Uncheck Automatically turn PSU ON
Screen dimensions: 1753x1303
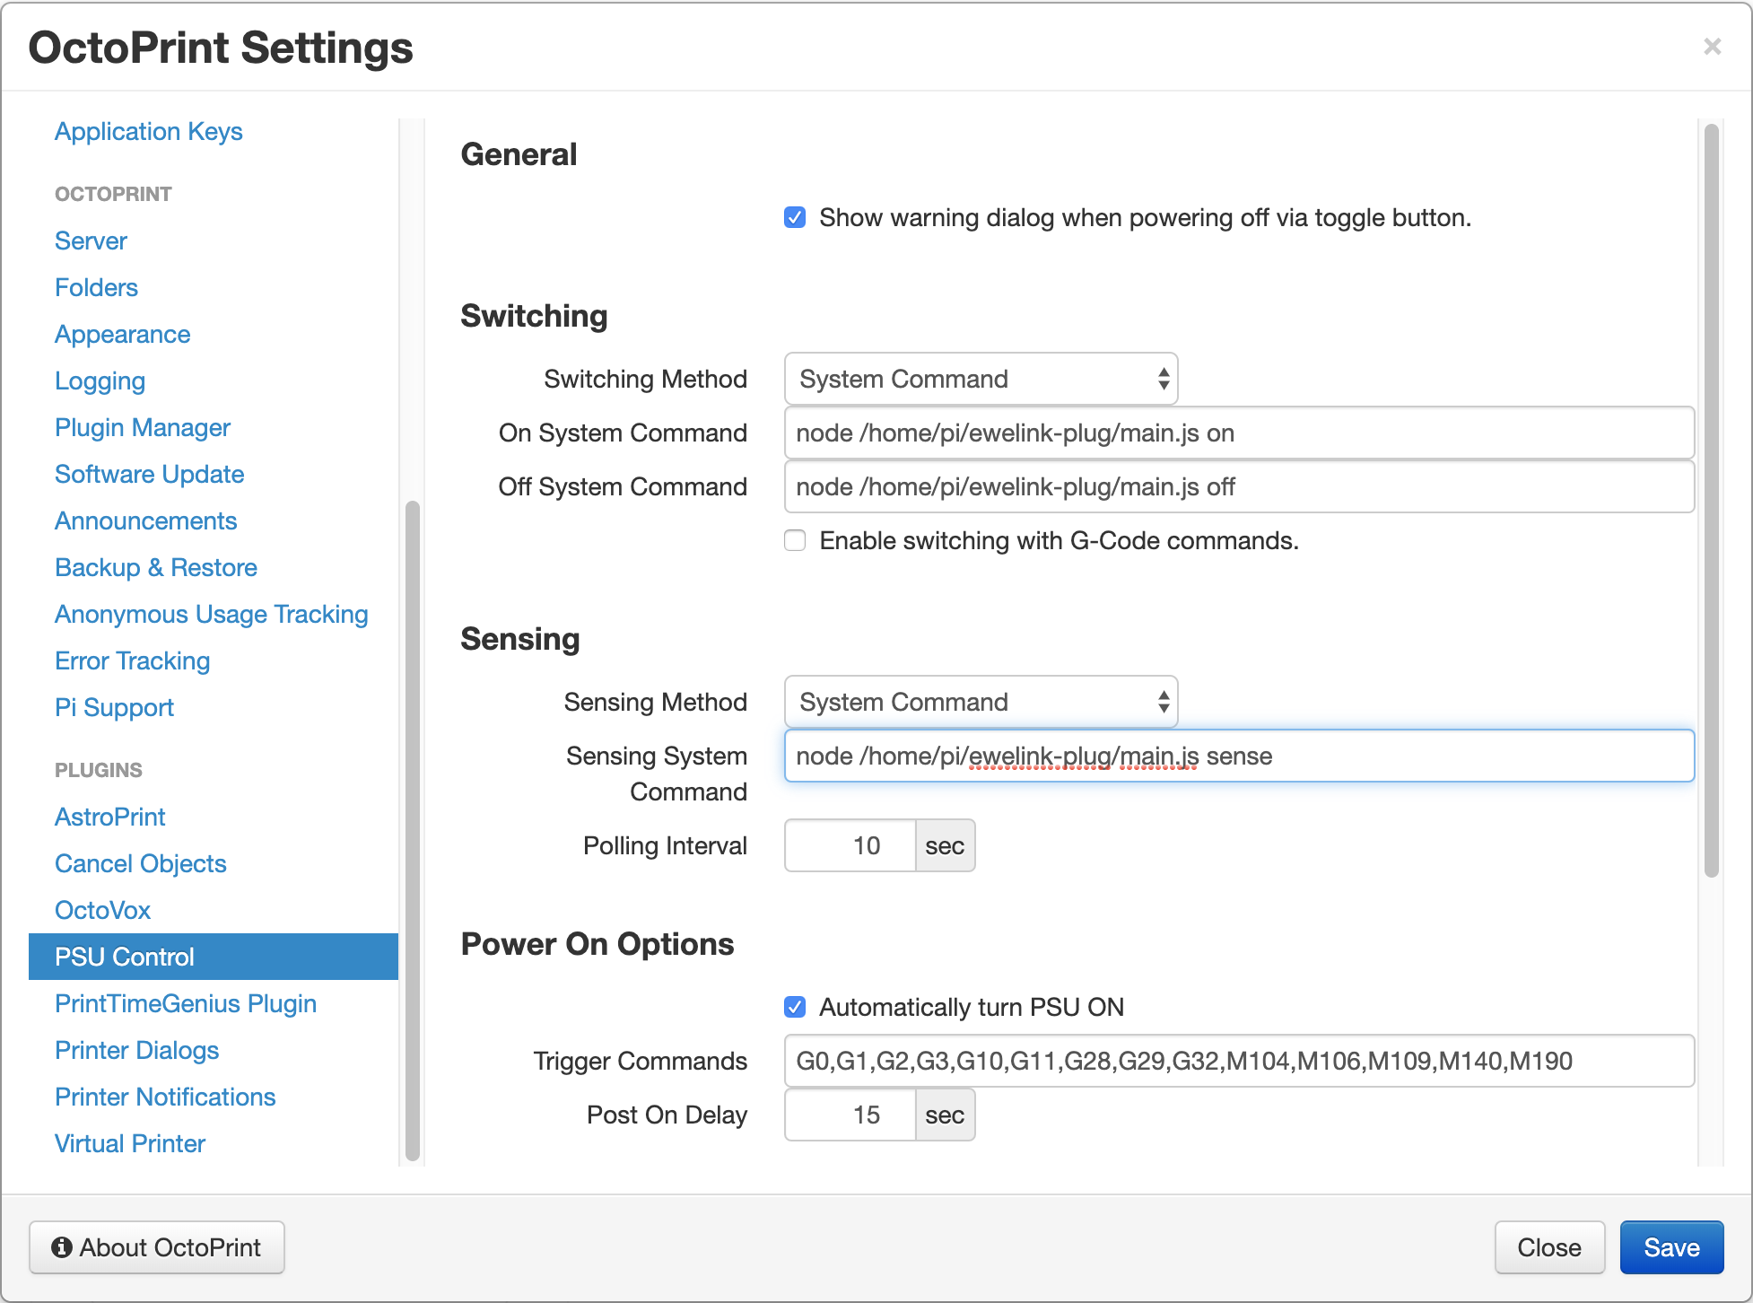click(795, 1008)
